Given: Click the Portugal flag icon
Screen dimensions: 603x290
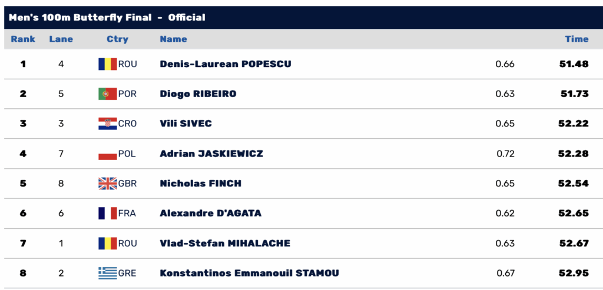Looking at the screenshot, I should [108, 94].
